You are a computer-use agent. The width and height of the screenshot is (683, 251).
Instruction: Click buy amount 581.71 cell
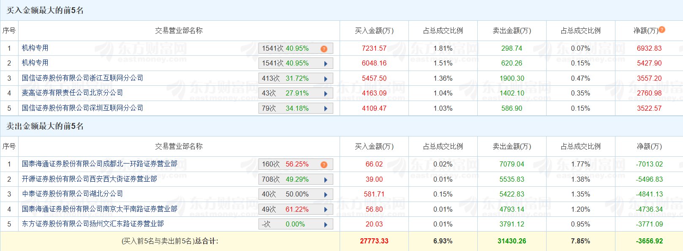tap(374, 194)
